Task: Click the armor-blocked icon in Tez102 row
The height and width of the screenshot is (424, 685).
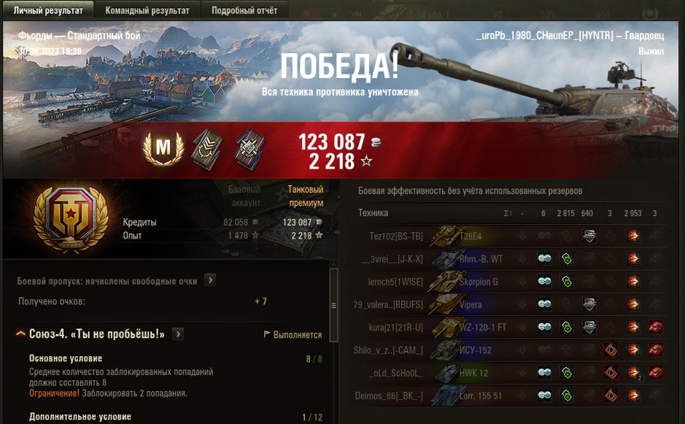Action: coord(589,236)
